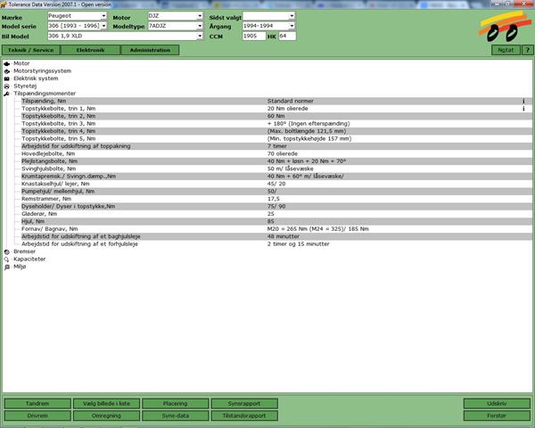
Task: Open the Modeltype 7ADJZ dropdown
Action: click(x=199, y=27)
